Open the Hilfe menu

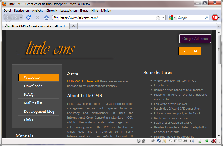point(95,11)
